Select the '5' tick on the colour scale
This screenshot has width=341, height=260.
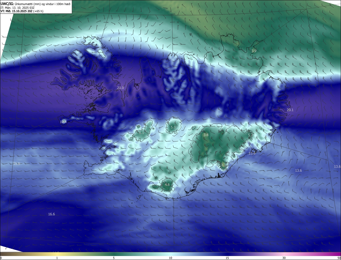(x=114, y=258)
